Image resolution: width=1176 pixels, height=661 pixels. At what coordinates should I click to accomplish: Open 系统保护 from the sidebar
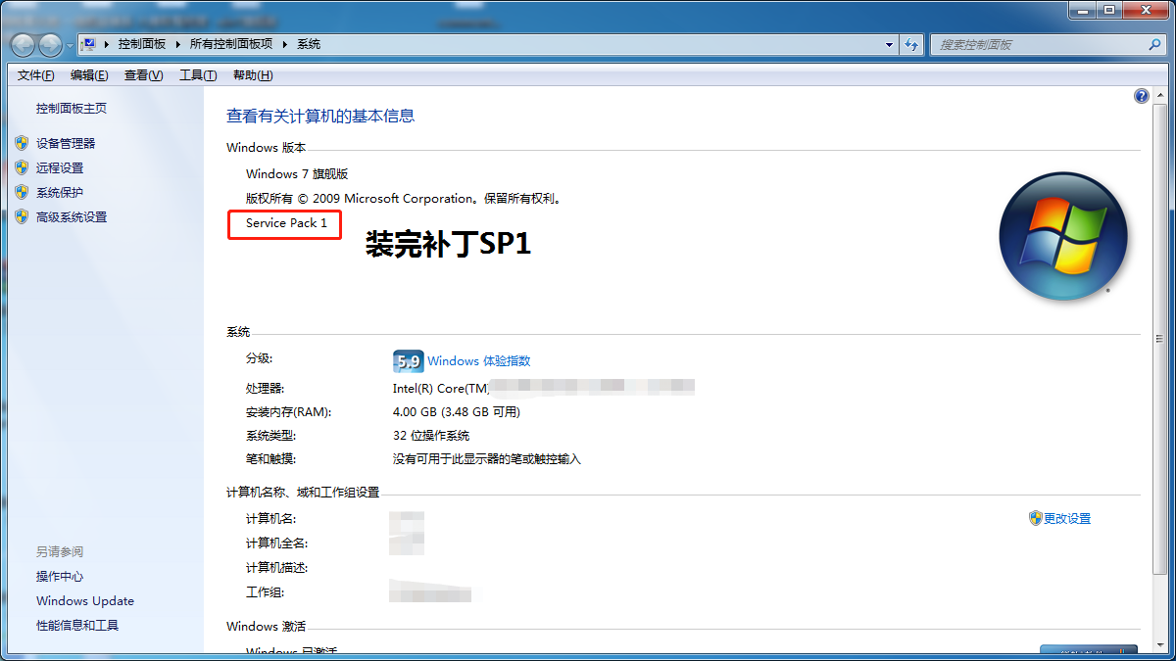pos(60,193)
